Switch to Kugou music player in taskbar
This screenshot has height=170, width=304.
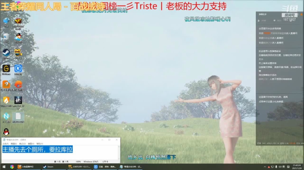(105, 167)
